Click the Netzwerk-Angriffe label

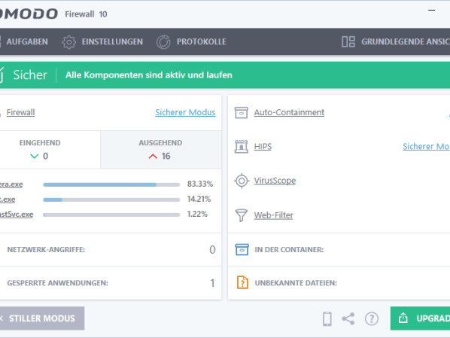(46, 250)
